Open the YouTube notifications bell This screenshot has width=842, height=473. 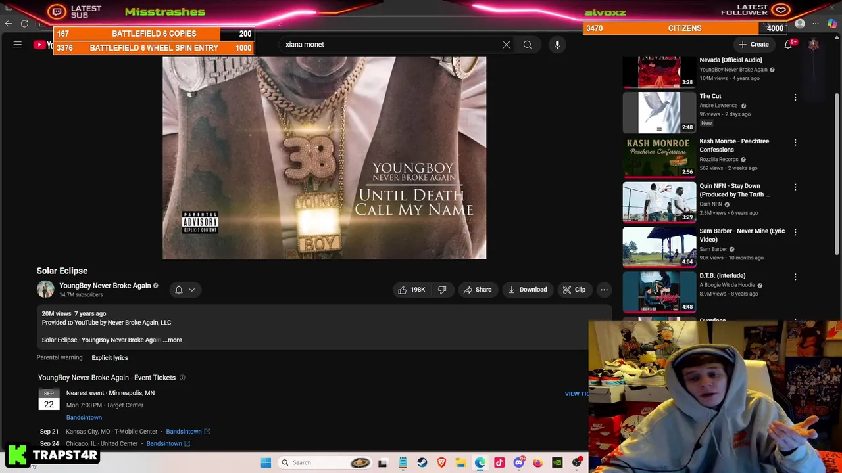788,45
